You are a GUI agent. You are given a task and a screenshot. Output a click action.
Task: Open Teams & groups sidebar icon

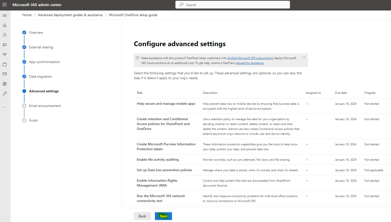pos(5,55)
